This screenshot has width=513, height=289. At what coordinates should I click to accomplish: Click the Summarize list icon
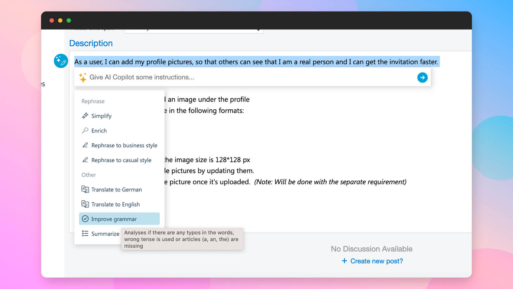[85, 234]
